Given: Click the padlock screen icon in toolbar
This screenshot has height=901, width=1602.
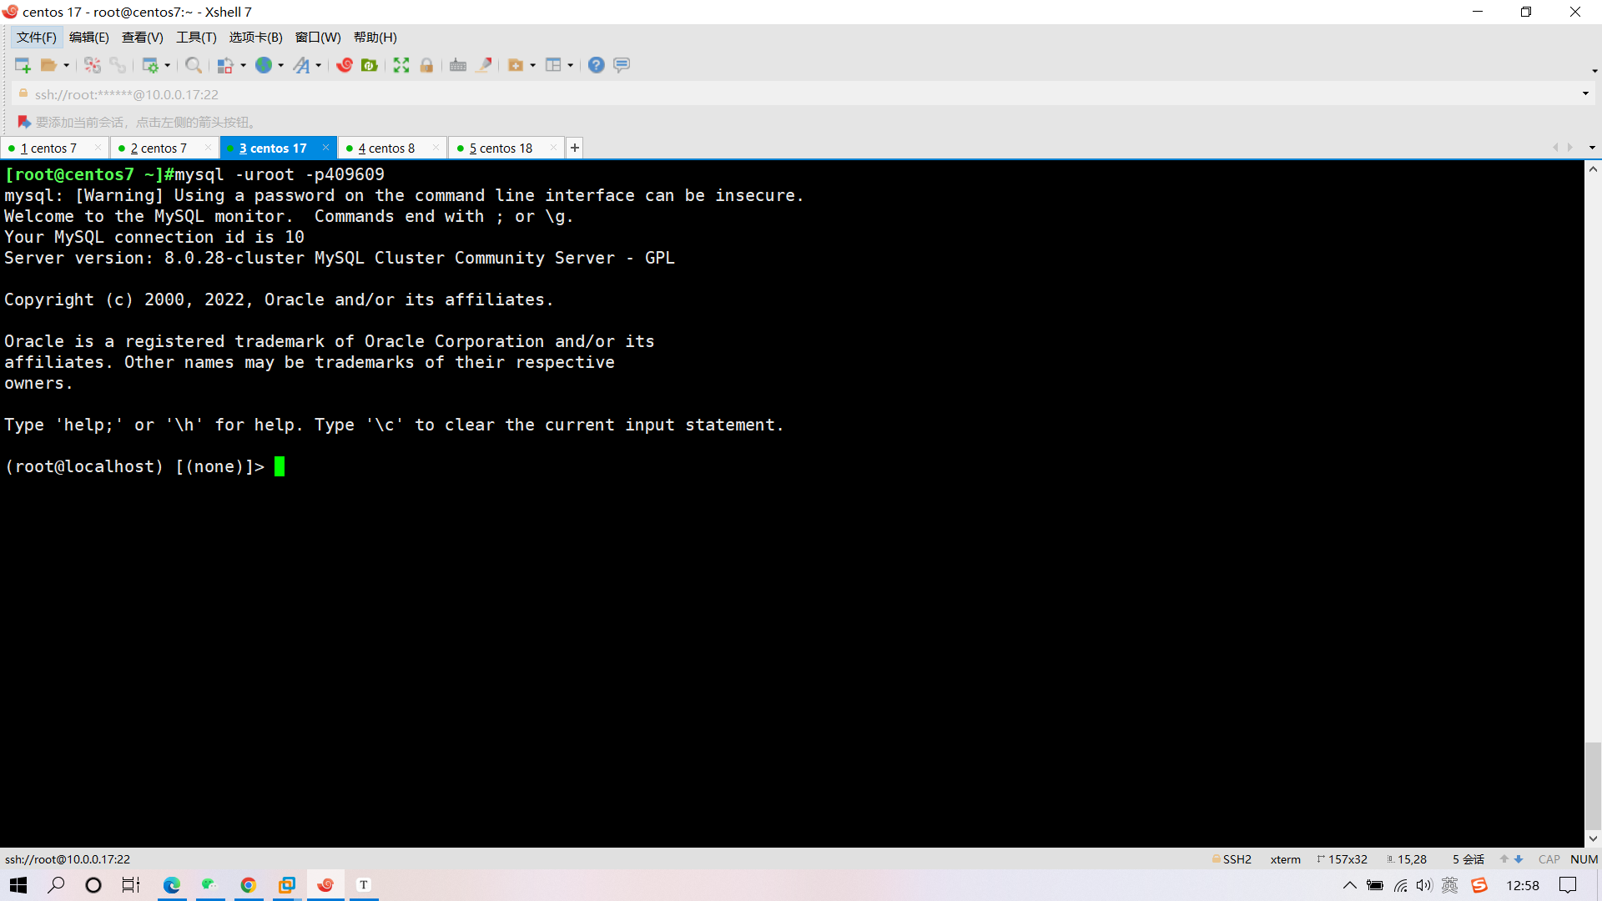Looking at the screenshot, I should pyautogui.click(x=426, y=65).
